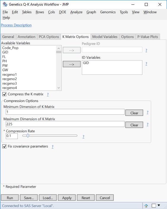Open help for Compression Rate
The height and width of the screenshot is (209, 167).
tap(83, 137)
